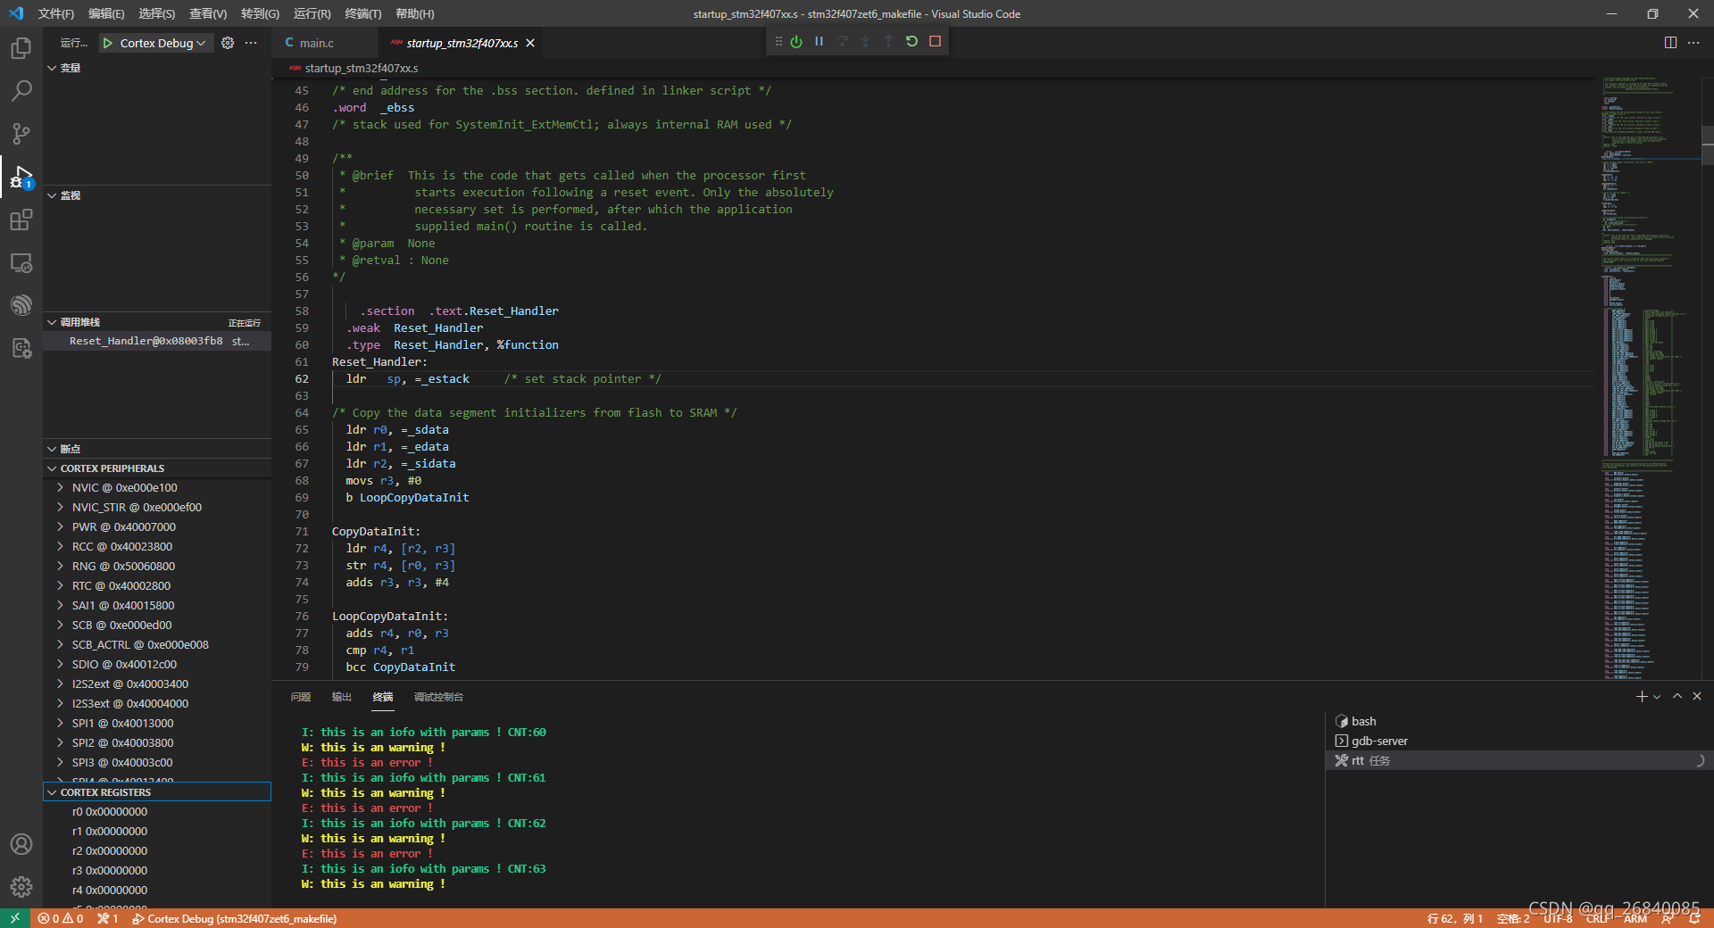Click the Cortex Debug status bar launcher

tap(235, 918)
